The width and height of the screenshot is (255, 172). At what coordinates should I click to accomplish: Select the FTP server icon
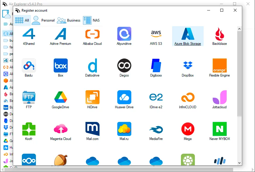pos(29,97)
